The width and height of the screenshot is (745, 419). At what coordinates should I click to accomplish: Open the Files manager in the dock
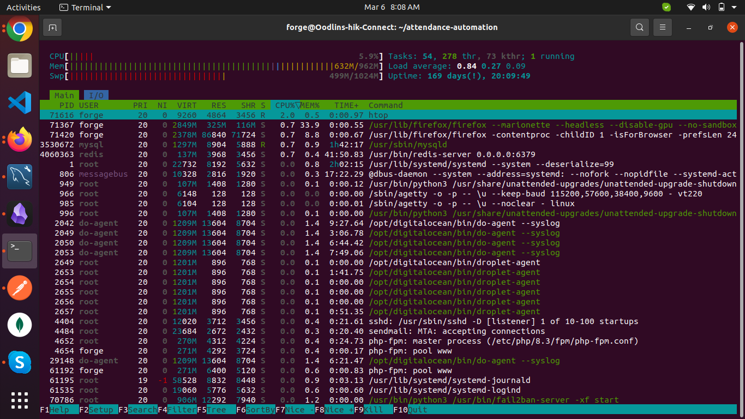(x=20, y=66)
